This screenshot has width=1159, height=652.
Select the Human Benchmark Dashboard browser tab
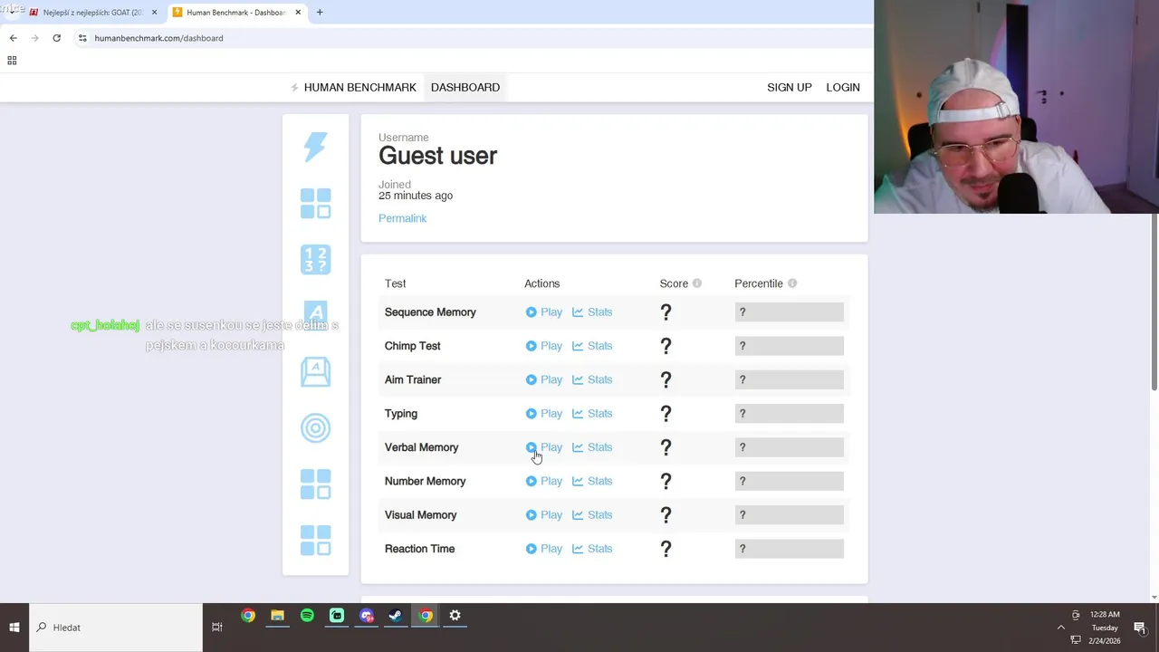click(237, 13)
